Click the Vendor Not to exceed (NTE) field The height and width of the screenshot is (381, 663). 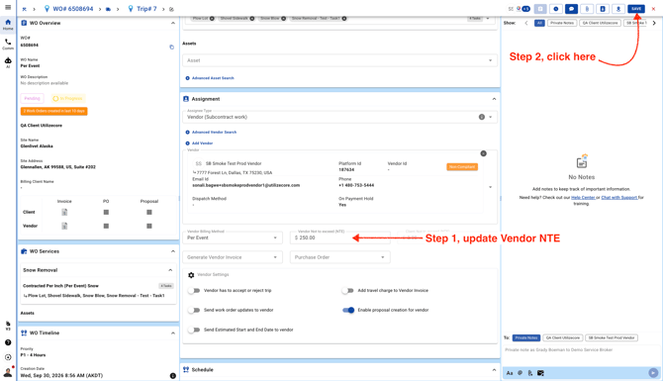340,238
